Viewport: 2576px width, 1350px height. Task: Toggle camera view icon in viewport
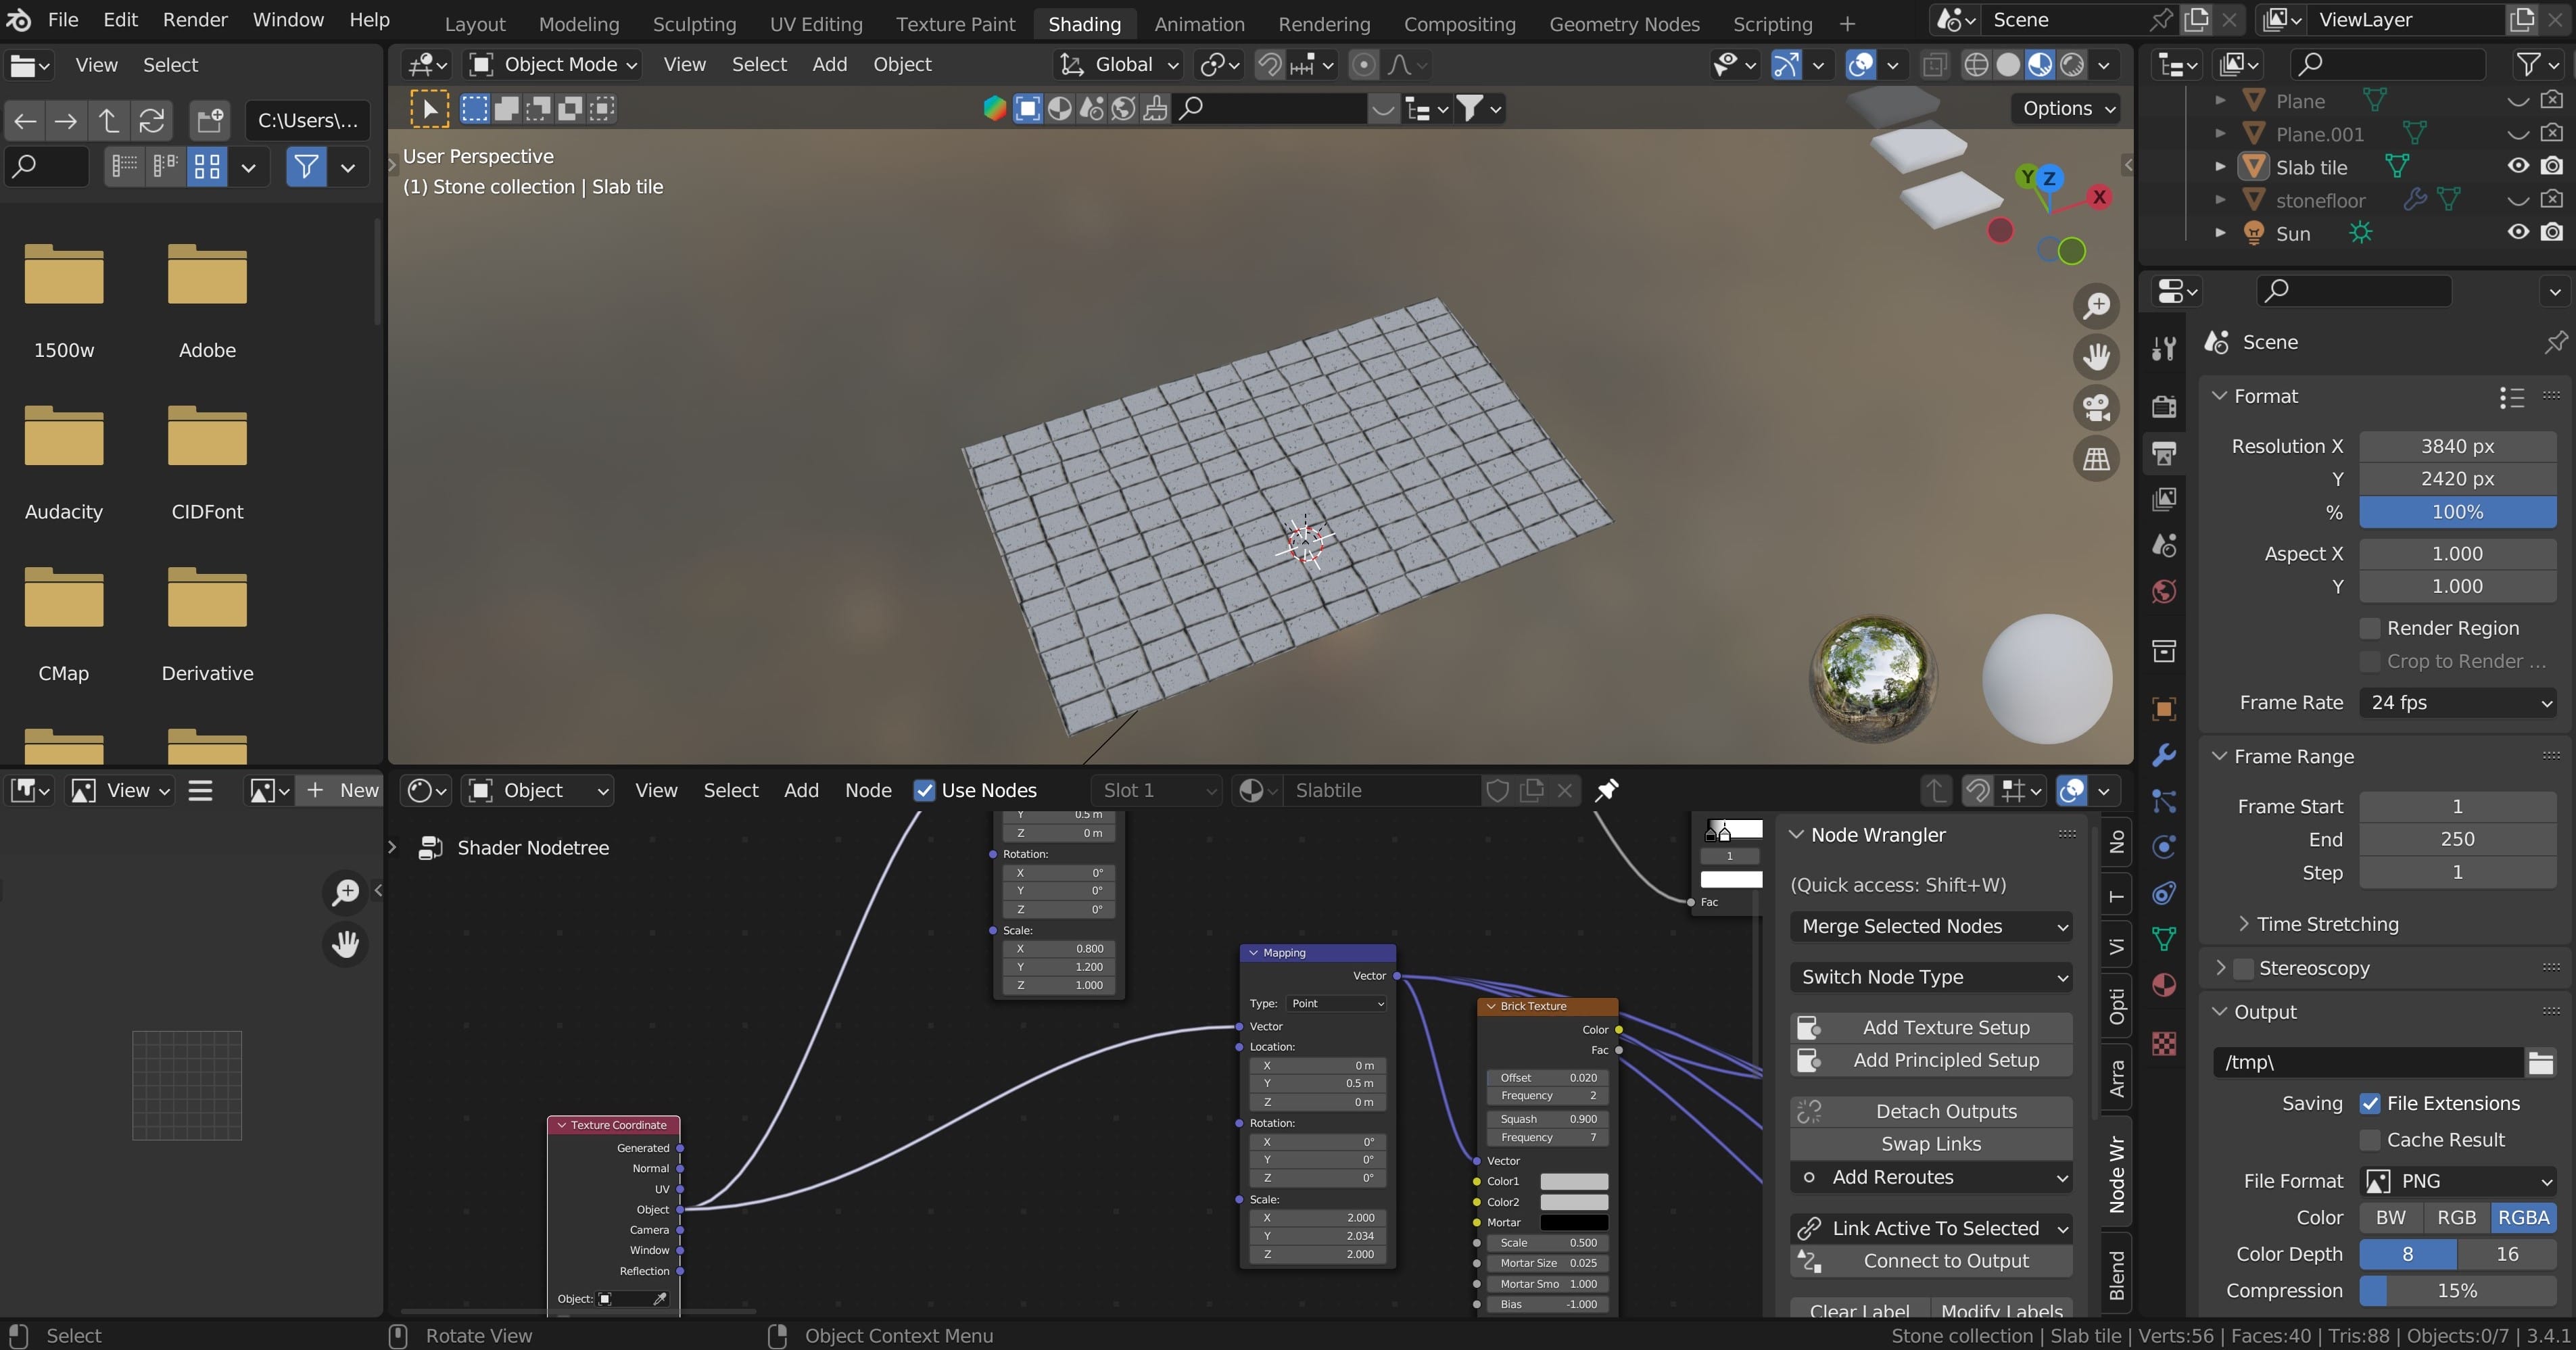[x=2096, y=408]
